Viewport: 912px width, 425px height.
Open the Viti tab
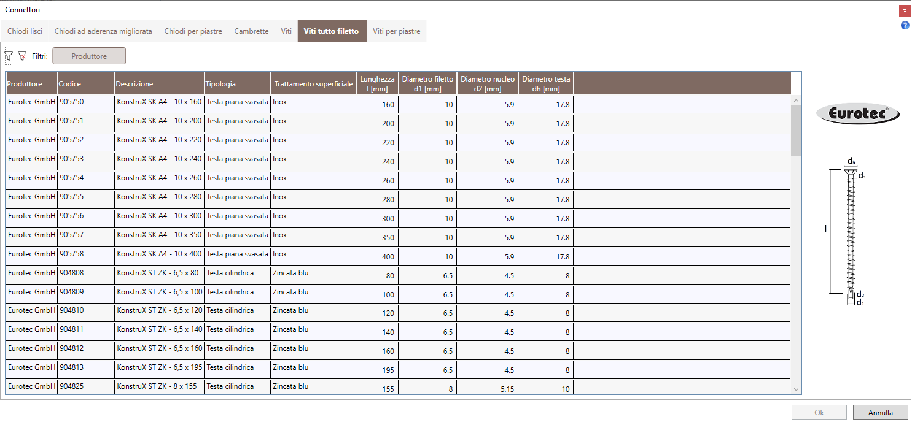pos(286,31)
